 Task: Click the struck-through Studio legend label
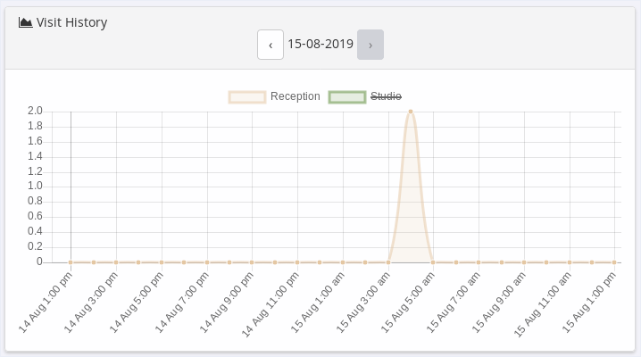point(386,96)
